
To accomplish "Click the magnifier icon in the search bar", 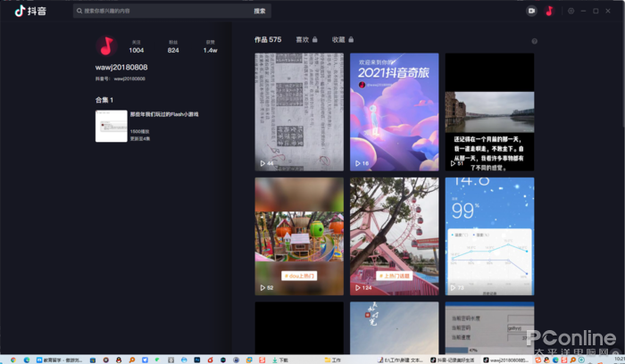I will point(79,11).
